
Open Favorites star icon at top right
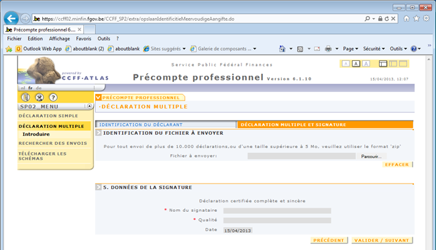point(417,18)
